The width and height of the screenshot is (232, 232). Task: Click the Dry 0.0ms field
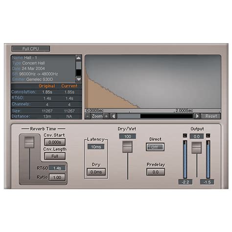click(x=96, y=172)
